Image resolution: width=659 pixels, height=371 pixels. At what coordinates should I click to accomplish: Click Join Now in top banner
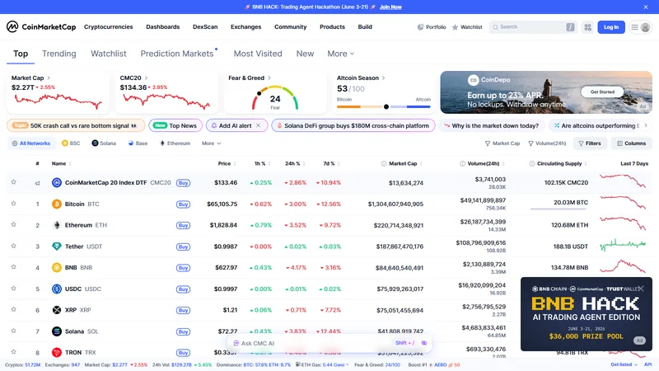(390, 7)
